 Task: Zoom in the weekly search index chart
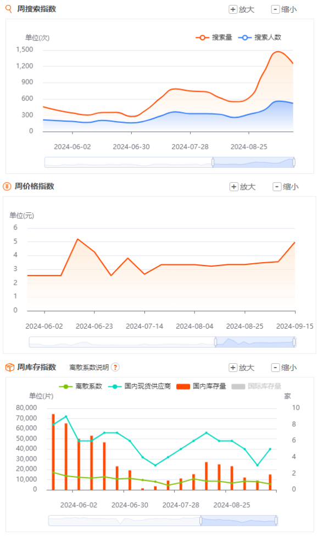pyautogui.click(x=242, y=9)
